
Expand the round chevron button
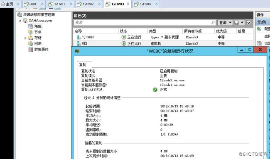tap(249, 23)
